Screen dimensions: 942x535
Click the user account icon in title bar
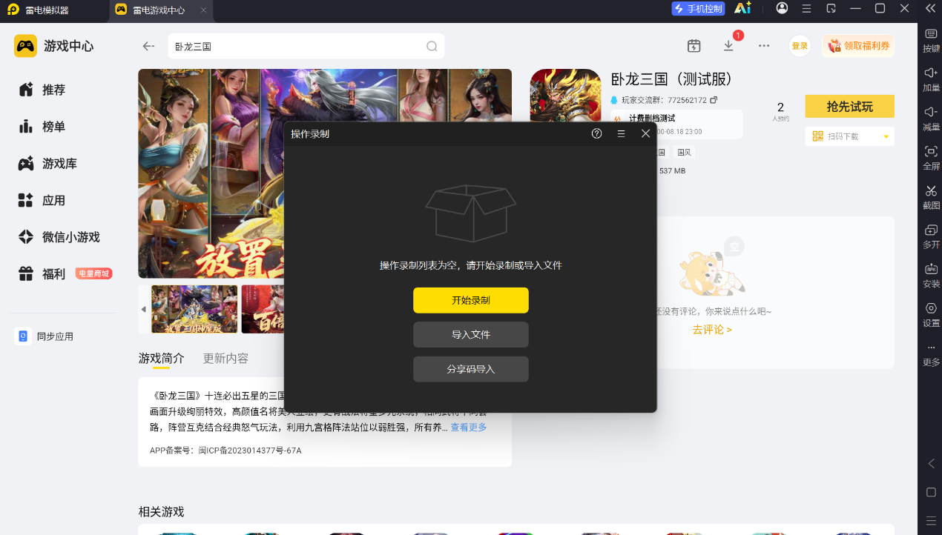pos(782,8)
